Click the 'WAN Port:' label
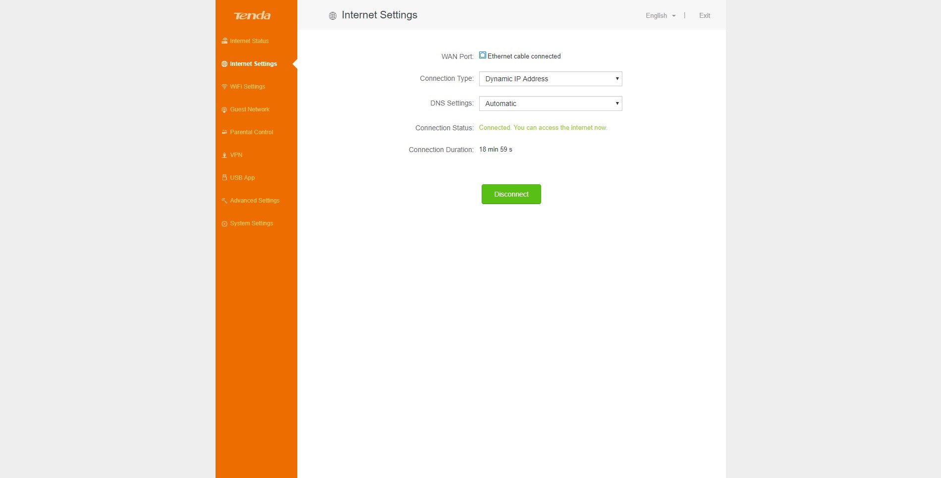This screenshot has height=478, width=941. tap(457, 56)
